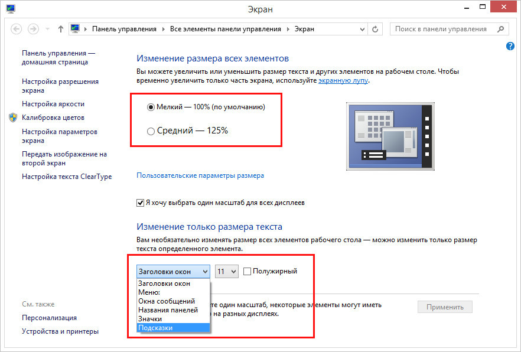The image size is (521, 352).
Task: Go up one level with the Up arrow
Action: [60, 29]
